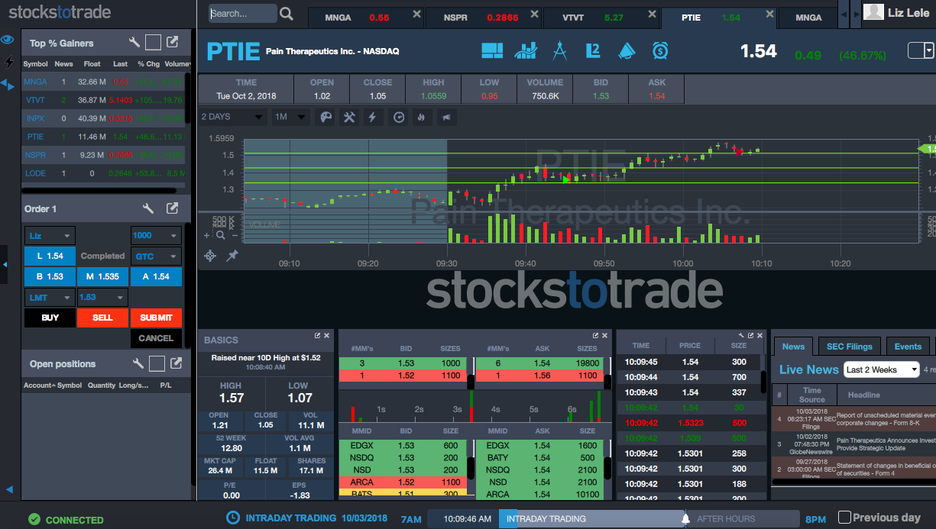Click the BUY button
The width and height of the screenshot is (936, 529).
50,318
